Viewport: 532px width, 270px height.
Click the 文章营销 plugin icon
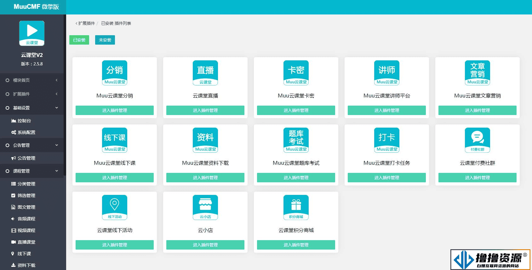pos(478,73)
